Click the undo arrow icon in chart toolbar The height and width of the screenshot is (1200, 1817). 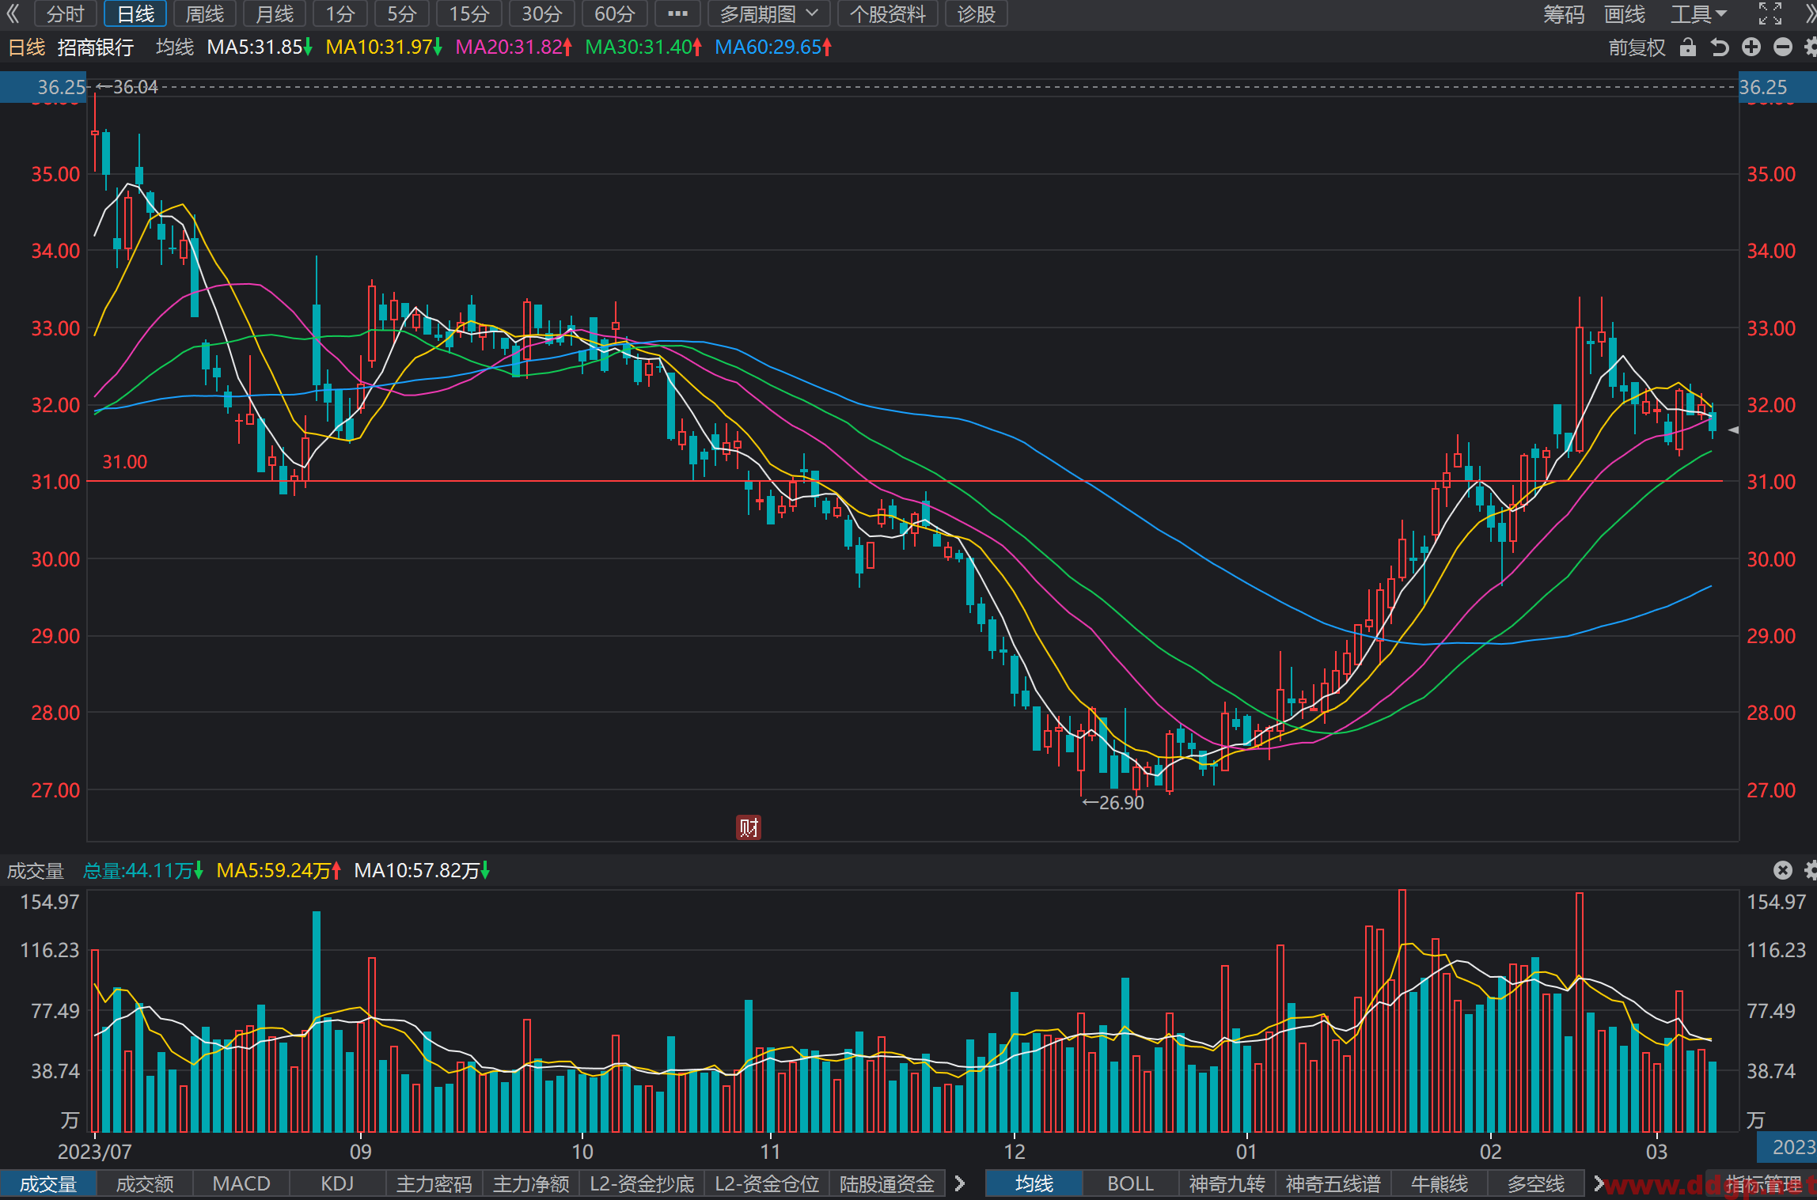point(1719,47)
